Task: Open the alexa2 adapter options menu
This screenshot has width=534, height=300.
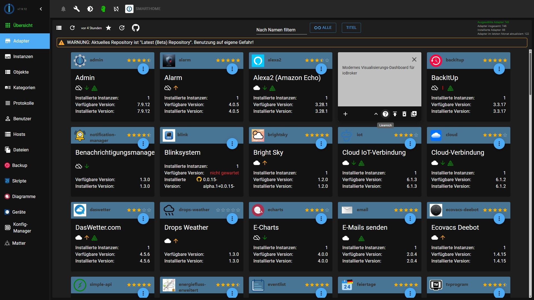Action: coord(321,69)
